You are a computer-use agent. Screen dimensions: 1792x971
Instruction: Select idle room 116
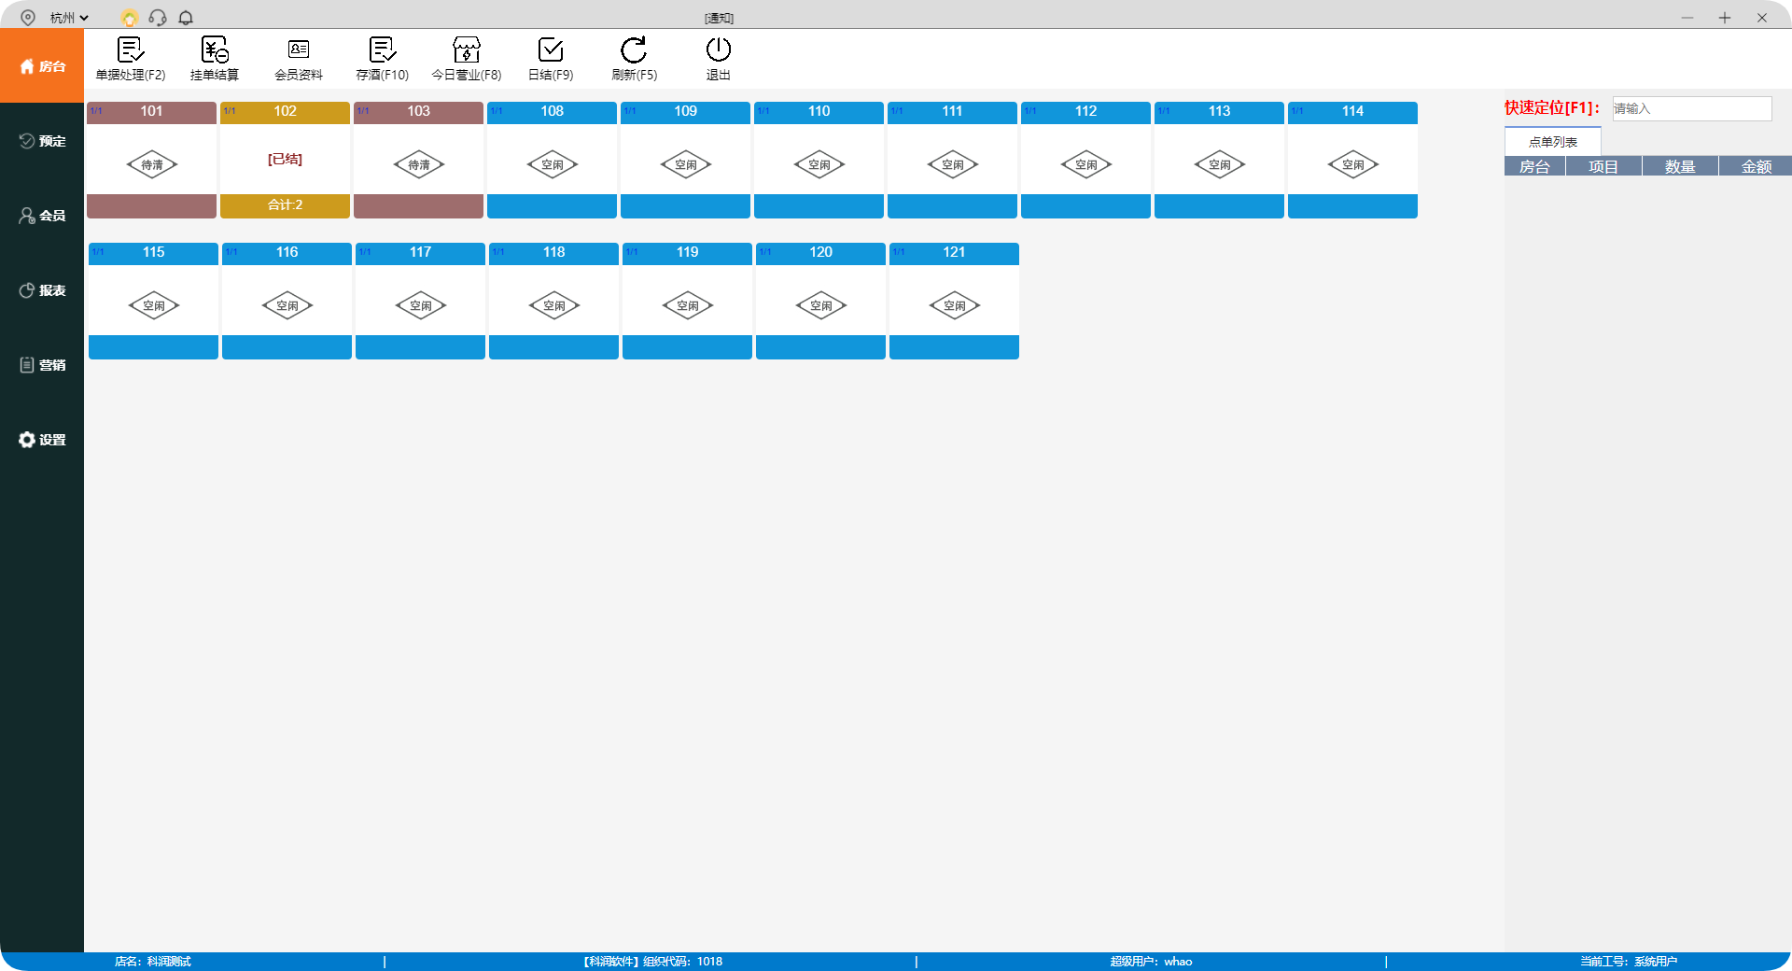point(287,301)
